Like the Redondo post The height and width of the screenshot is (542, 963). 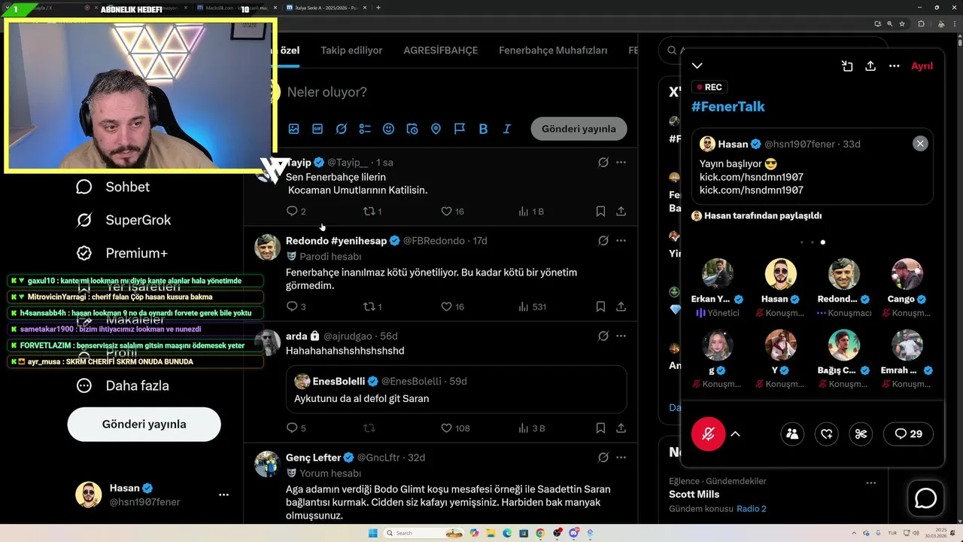click(446, 306)
